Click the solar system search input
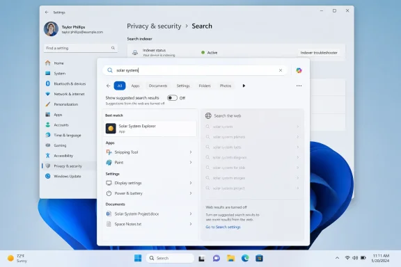The image size is (401, 267). tap(195, 70)
